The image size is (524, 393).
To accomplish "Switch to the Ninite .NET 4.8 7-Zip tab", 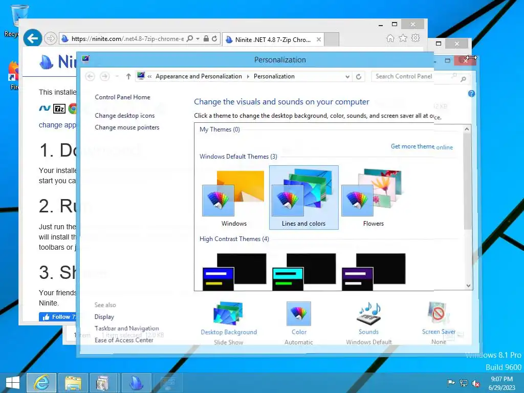I will coord(273,40).
